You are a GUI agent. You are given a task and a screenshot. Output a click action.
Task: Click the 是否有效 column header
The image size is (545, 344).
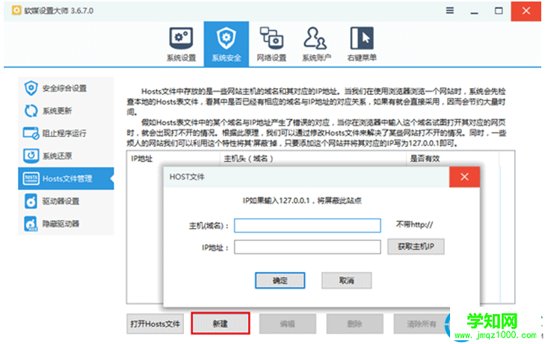point(452,159)
